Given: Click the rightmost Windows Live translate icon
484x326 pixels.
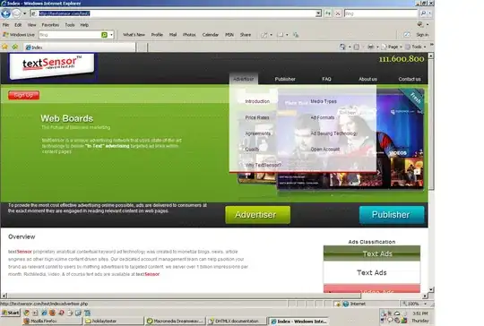Looking at the screenshot, I should tap(296, 35).
